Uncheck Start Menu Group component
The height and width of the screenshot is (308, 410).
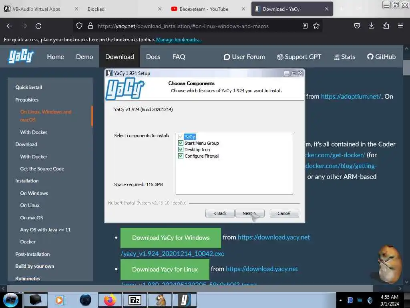[x=181, y=143]
